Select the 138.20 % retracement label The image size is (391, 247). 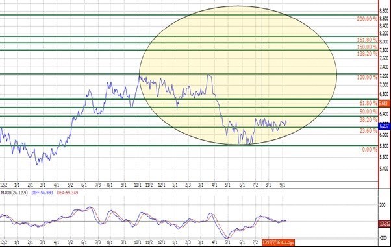pos(367,54)
